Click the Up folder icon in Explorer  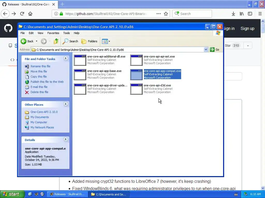click(x=56, y=41)
